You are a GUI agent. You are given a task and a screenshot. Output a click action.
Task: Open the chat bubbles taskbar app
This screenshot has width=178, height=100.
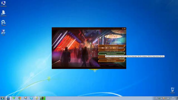(x=26, y=98)
